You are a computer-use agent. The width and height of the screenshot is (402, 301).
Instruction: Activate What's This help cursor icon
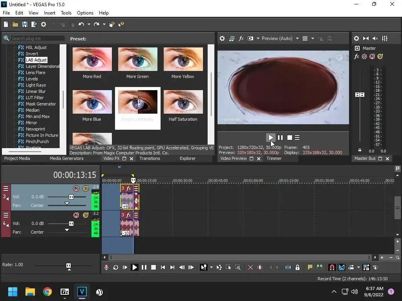(x=121, y=24)
